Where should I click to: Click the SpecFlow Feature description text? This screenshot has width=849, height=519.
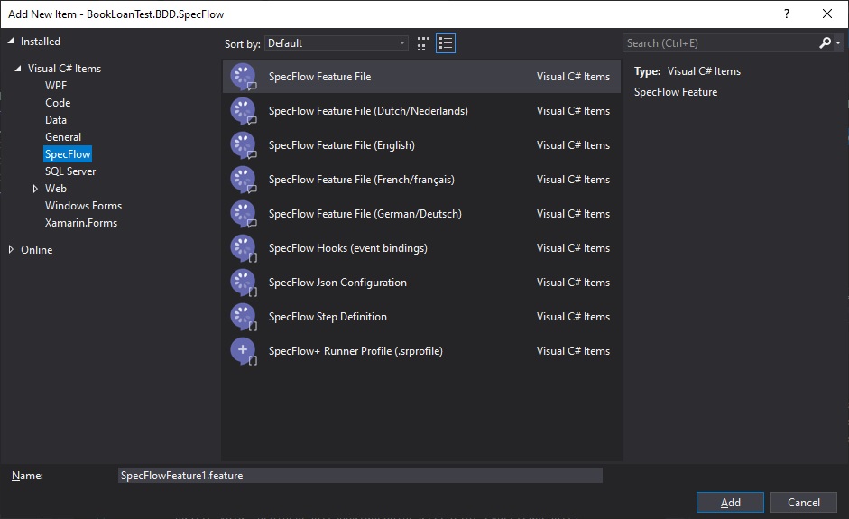tap(676, 92)
